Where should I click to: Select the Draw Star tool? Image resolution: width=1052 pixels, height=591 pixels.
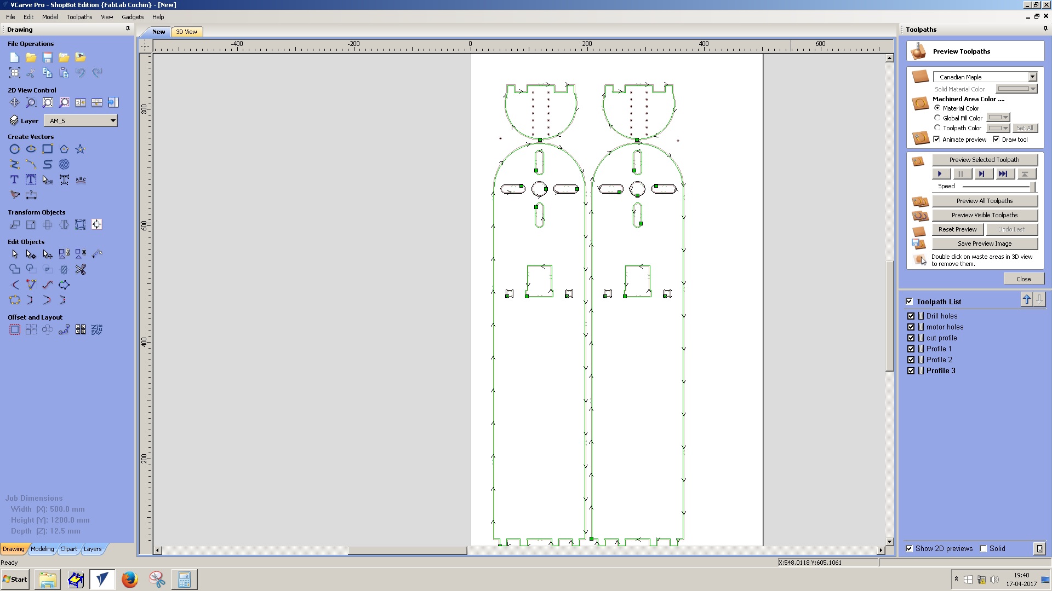click(80, 149)
